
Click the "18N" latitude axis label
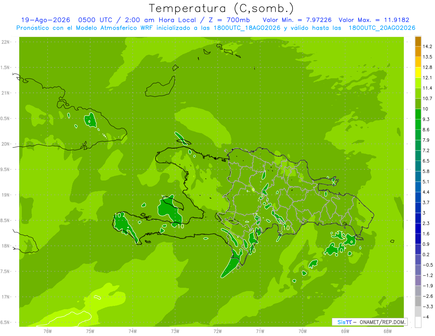tap(5, 246)
